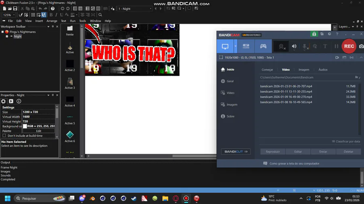Toggle the Snap to grid icon
The width and height of the screenshot is (364, 204).
[x=38, y=15]
